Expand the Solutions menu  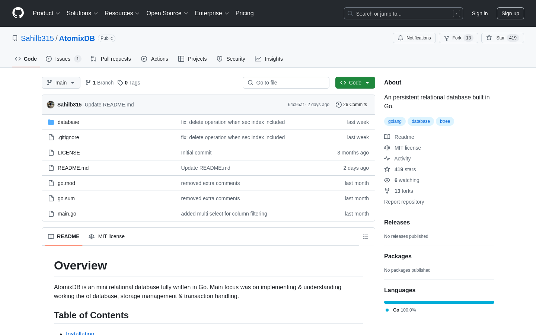point(82,13)
